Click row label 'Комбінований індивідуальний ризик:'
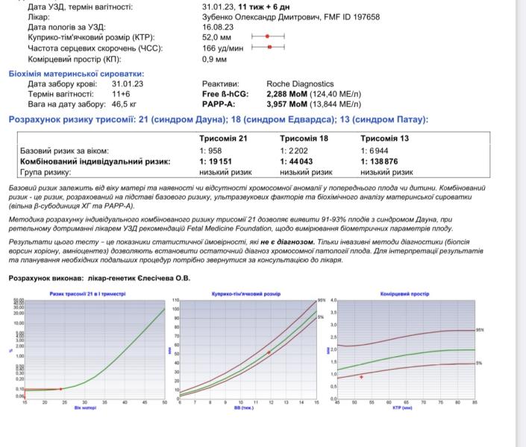 [96, 162]
